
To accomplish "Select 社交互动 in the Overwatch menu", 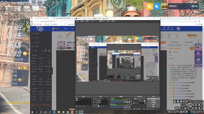I will [11, 68].
